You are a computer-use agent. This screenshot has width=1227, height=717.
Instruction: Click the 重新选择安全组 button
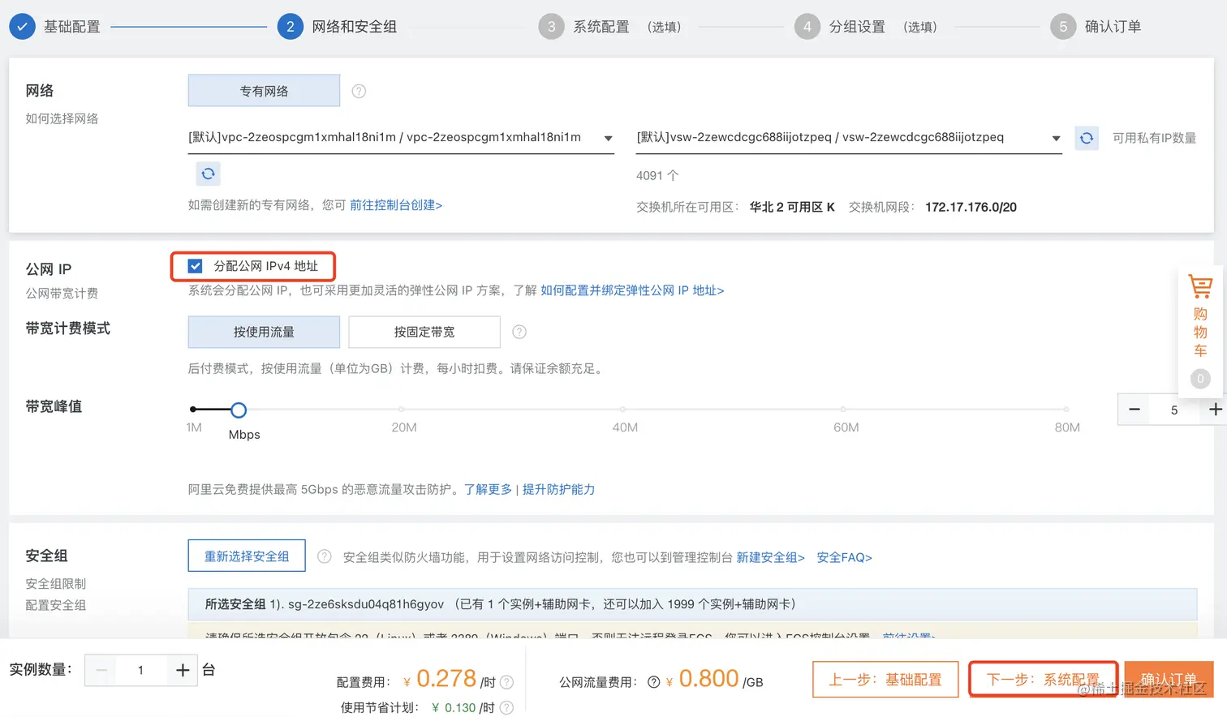pyautogui.click(x=247, y=556)
